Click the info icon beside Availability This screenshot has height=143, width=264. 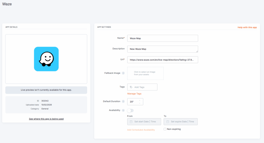click(123, 110)
